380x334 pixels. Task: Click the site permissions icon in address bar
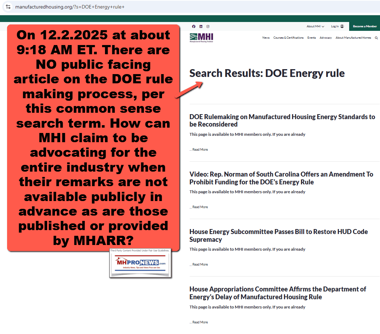click(x=8, y=7)
